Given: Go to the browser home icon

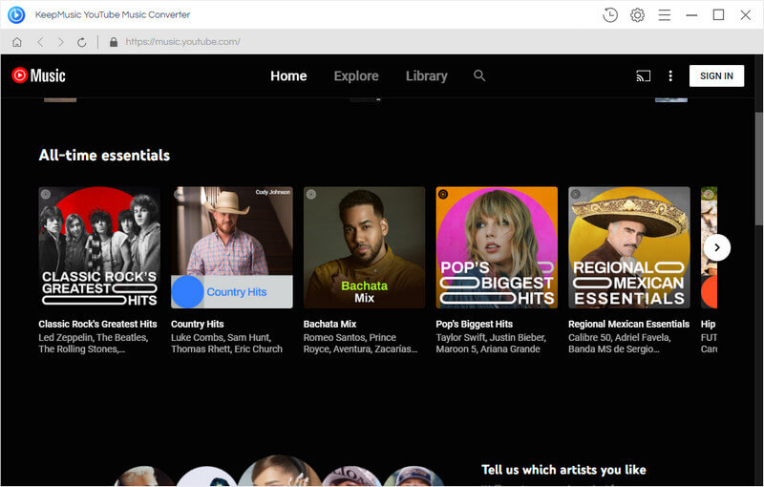Looking at the screenshot, I should click(17, 42).
